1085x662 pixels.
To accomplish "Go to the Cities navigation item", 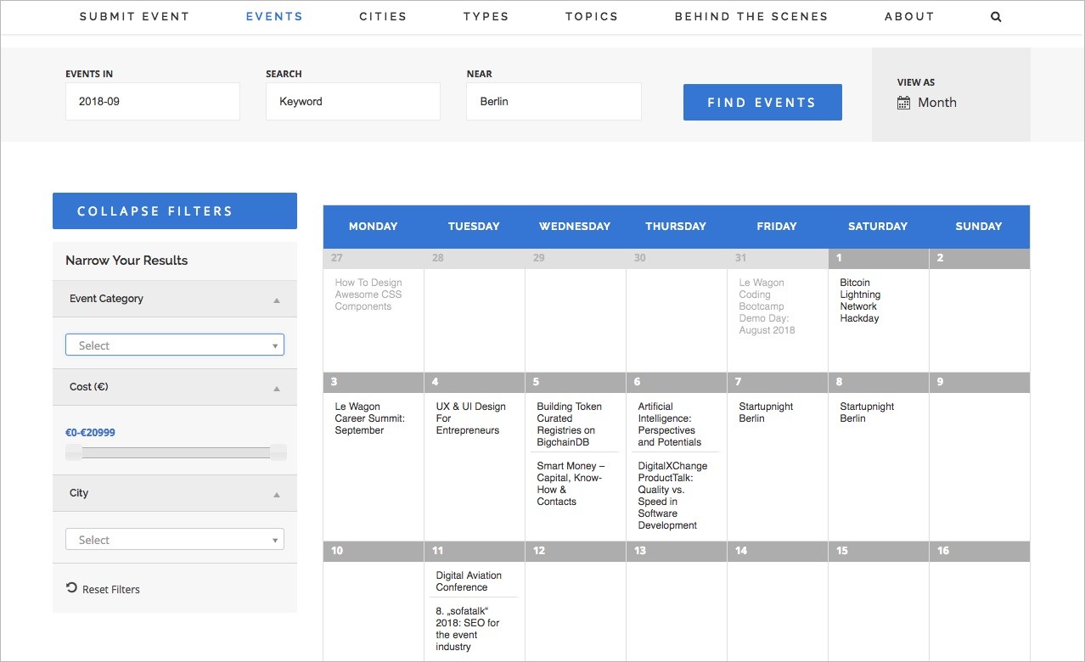I will click(383, 17).
